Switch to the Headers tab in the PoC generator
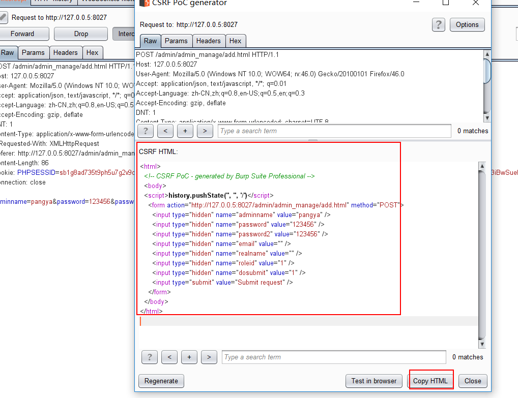The image size is (518, 398). click(x=209, y=41)
